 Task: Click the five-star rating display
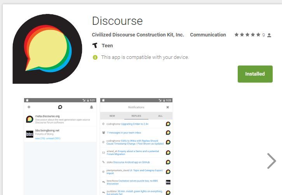coord(247,35)
